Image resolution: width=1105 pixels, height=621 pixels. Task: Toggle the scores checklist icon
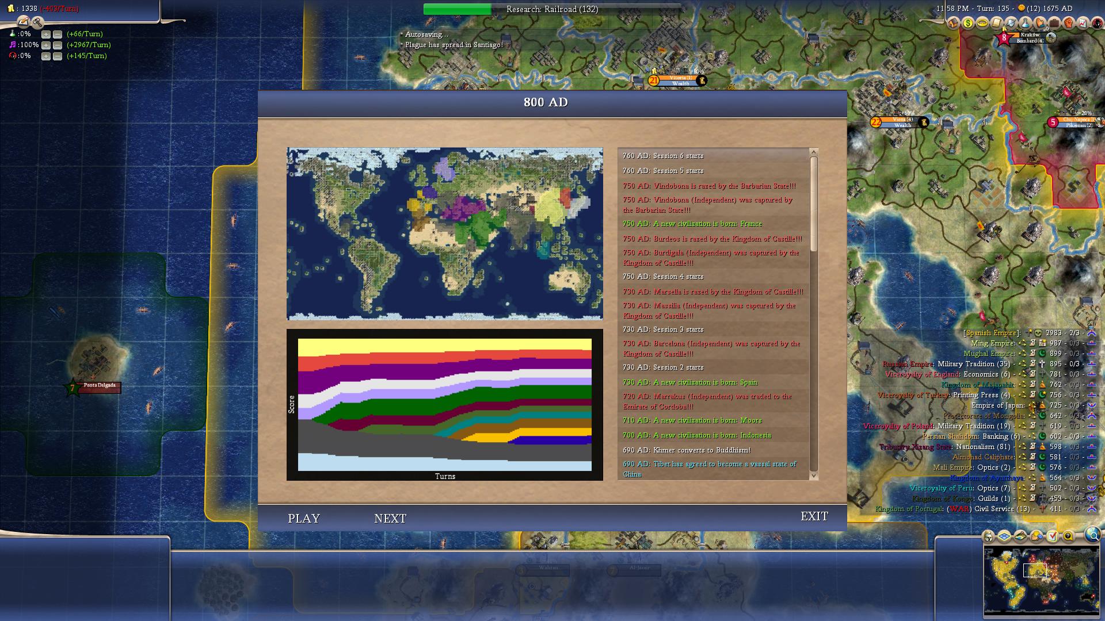coord(1053,536)
